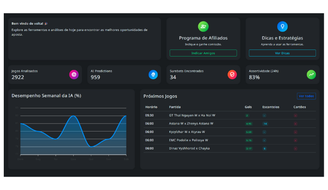Click the Ver todos link for upcoming games
328x190 pixels.
(x=306, y=96)
